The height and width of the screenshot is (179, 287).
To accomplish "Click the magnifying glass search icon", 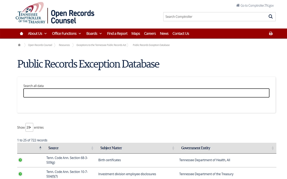I will (x=270, y=17).
